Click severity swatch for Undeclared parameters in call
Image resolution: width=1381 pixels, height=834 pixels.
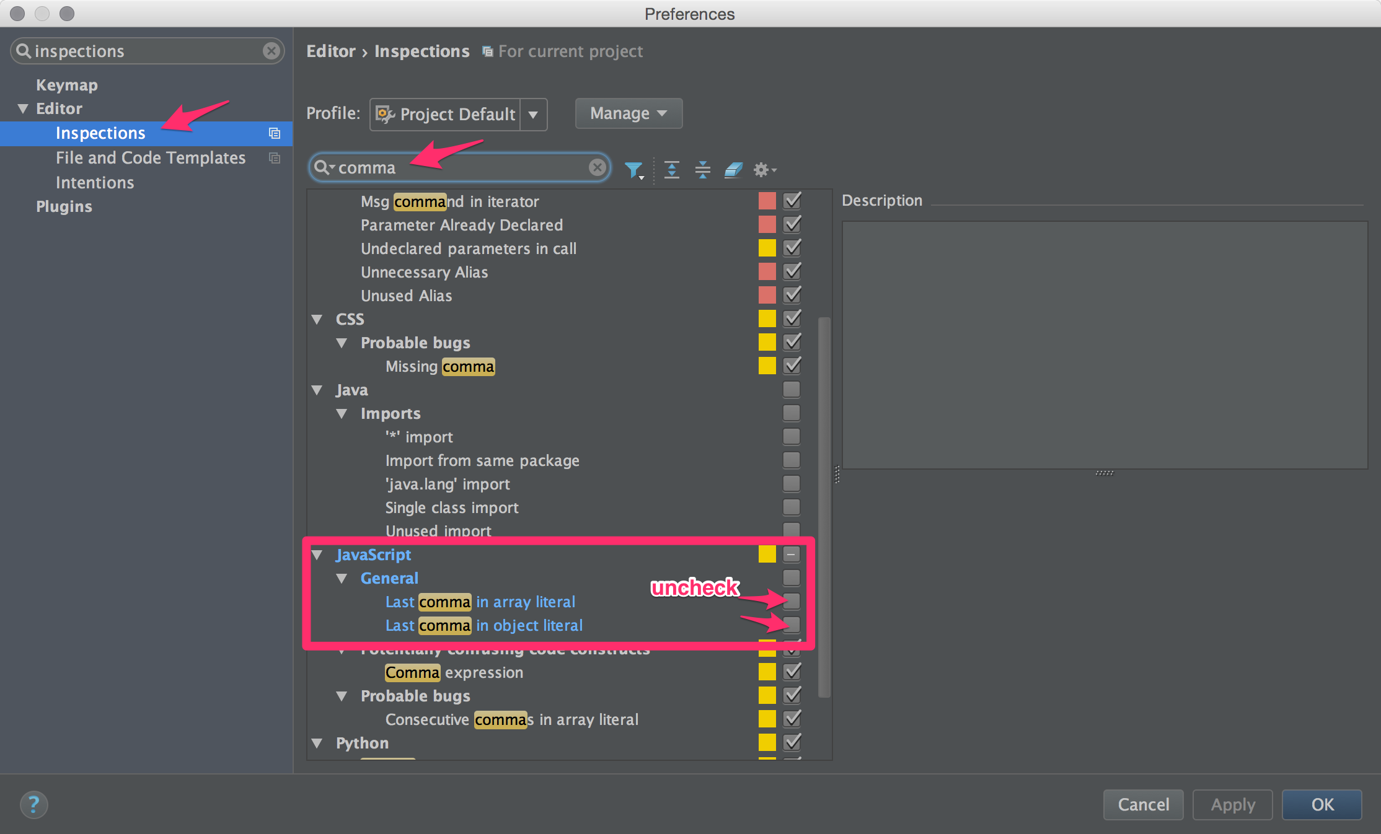(x=767, y=248)
